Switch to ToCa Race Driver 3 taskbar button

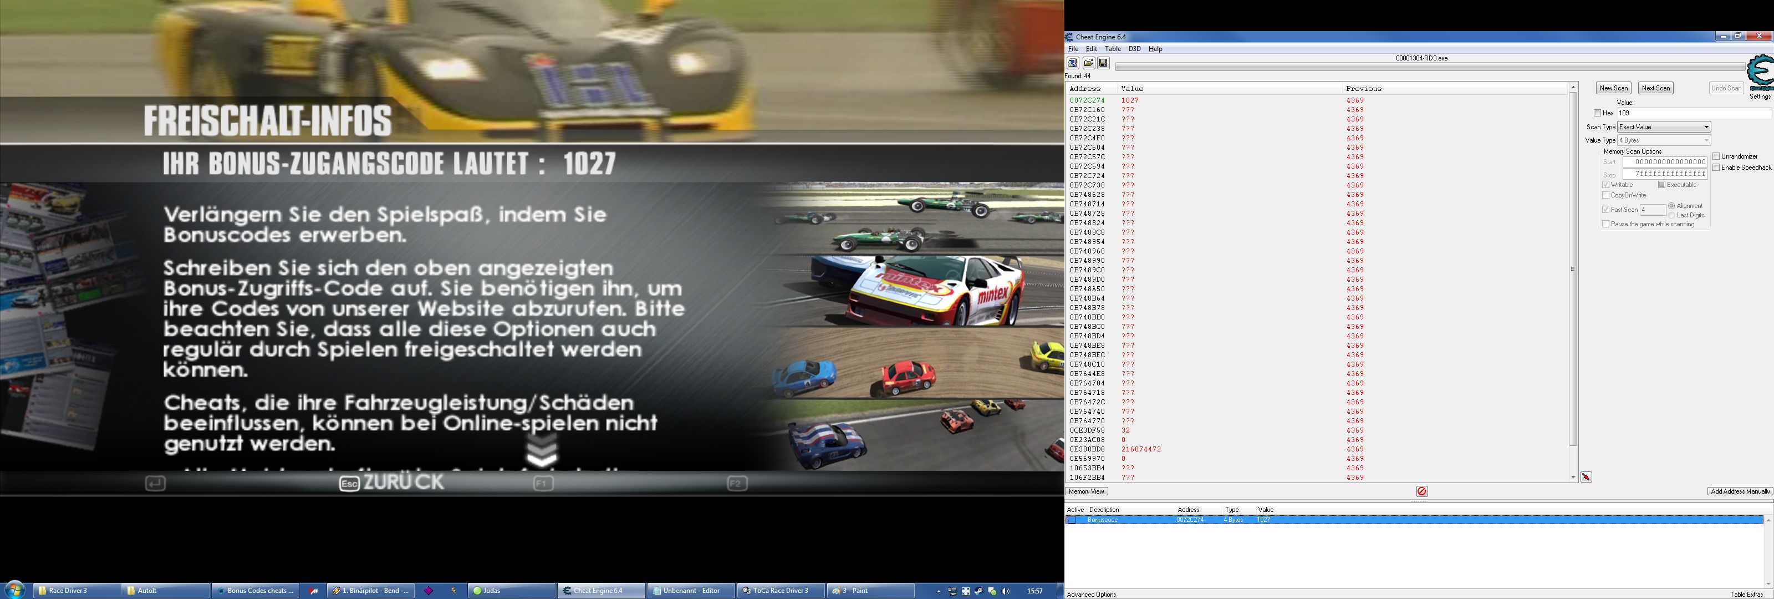pyautogui.click(x=780, y=591)
